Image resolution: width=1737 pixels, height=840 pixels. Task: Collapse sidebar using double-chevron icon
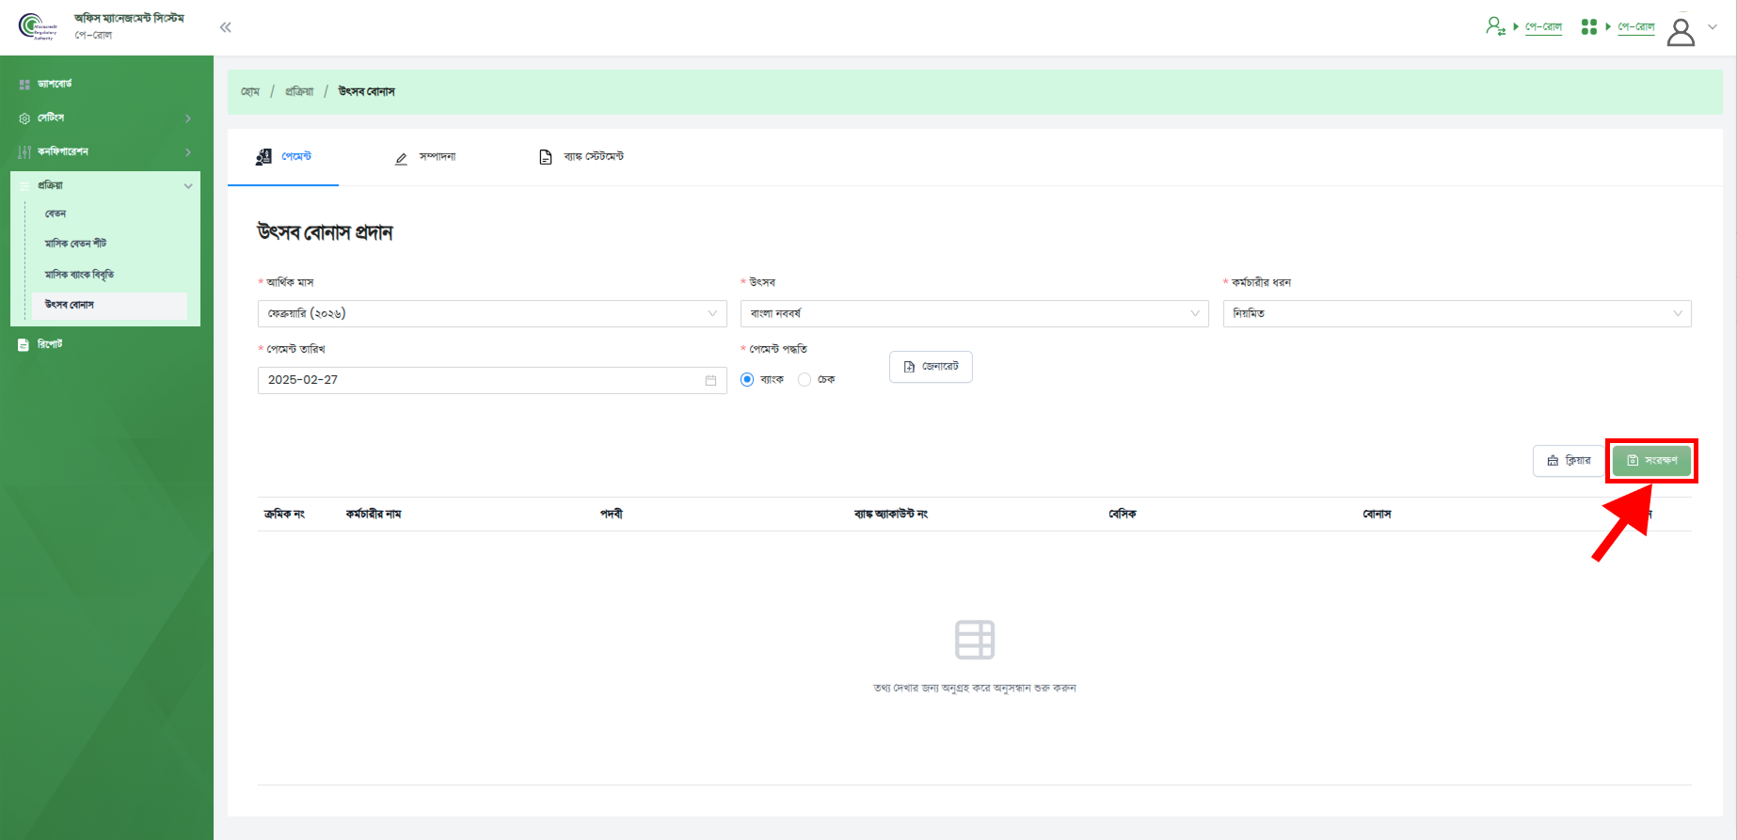click(x=226, y=27)
